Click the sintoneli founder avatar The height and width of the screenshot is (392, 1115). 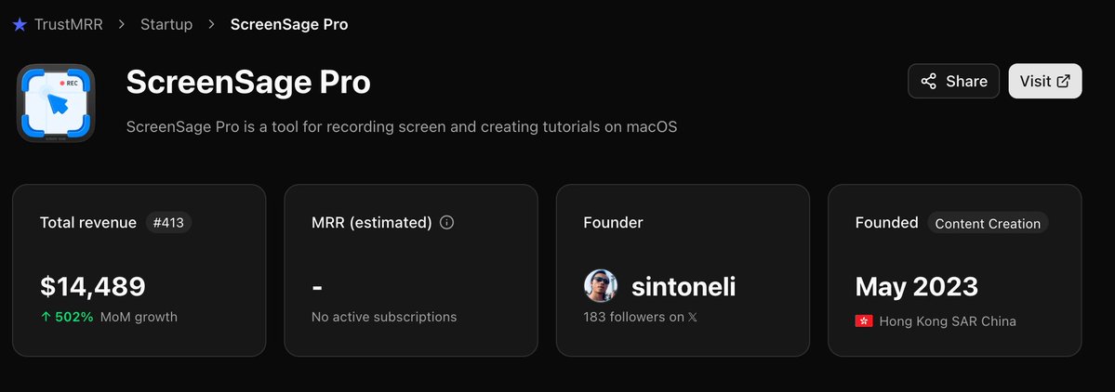coord(601,287)
